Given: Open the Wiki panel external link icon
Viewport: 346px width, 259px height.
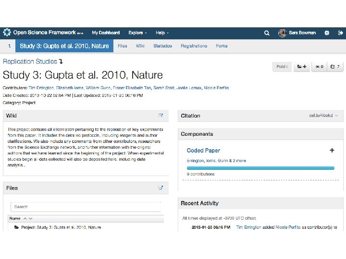Looking at the screenshot, I should pos(161,116).
